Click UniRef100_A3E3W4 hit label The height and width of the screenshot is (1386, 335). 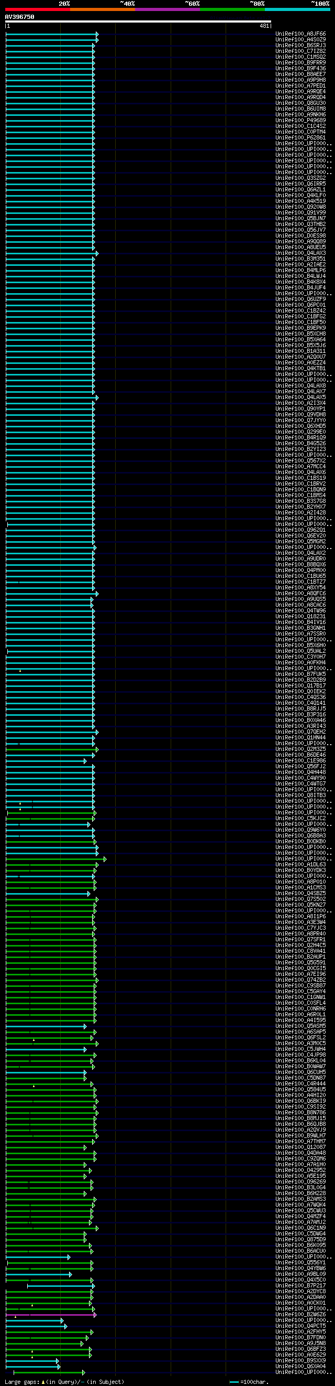coord(300,922)
